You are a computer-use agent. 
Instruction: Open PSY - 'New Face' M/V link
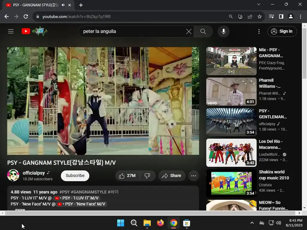pos(82,204)
